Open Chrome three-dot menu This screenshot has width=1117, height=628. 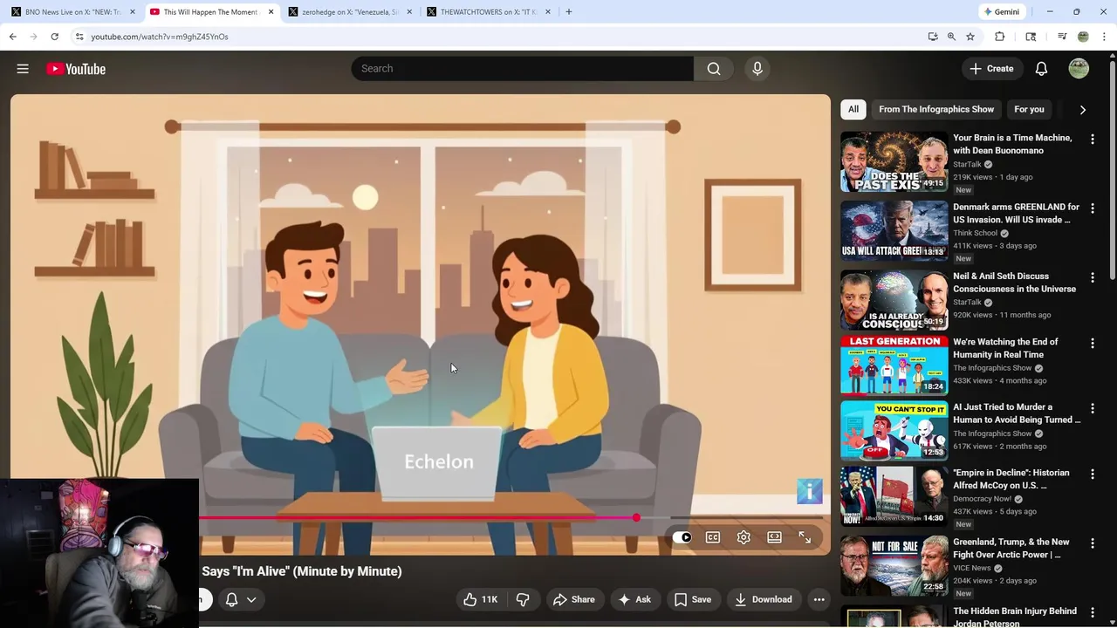click(1104, 37)
